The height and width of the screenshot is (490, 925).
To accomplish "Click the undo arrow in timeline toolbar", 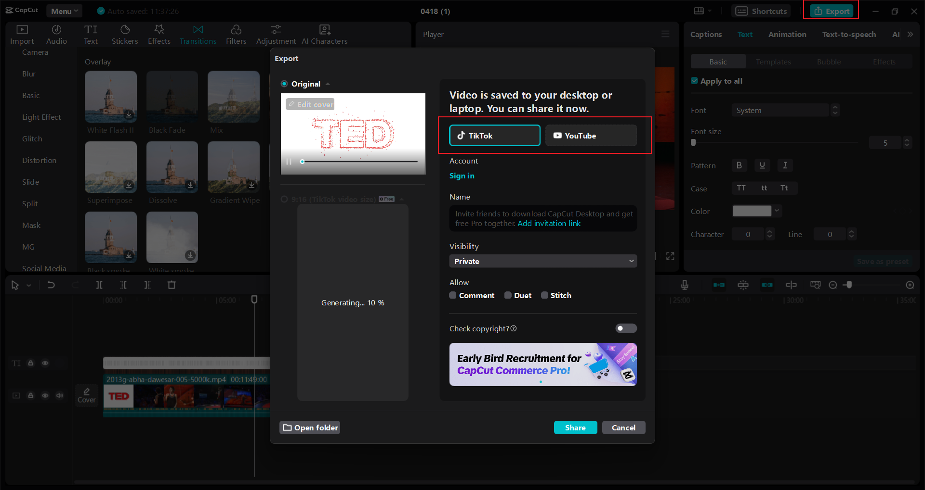I will 51,285.
